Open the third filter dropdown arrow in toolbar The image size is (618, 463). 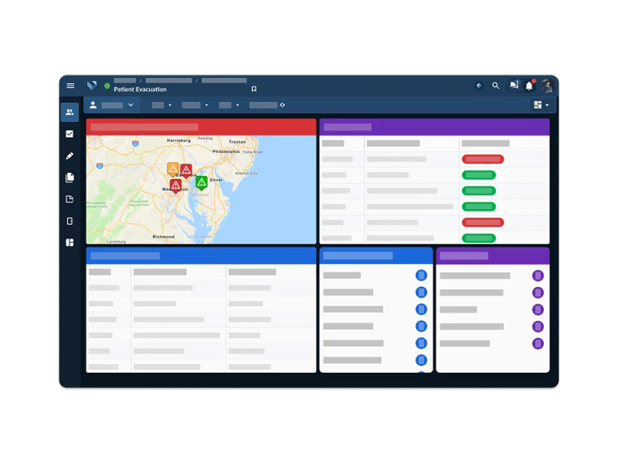click(238, 105)
